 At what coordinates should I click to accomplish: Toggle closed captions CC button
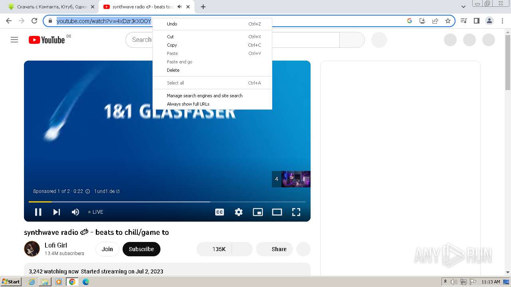click(x=220, y=212)
